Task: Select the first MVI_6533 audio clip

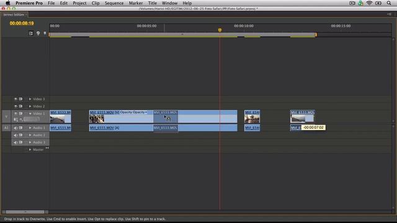Action: (x=61, y=128)
